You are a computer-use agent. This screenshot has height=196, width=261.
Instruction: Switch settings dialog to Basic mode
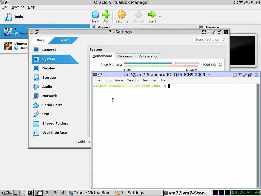41,40
